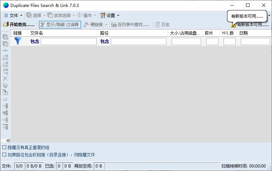This screenshot has height=171, width=272.
Task: Click the 日志 document icon
Action: click(x=157, y=25)
